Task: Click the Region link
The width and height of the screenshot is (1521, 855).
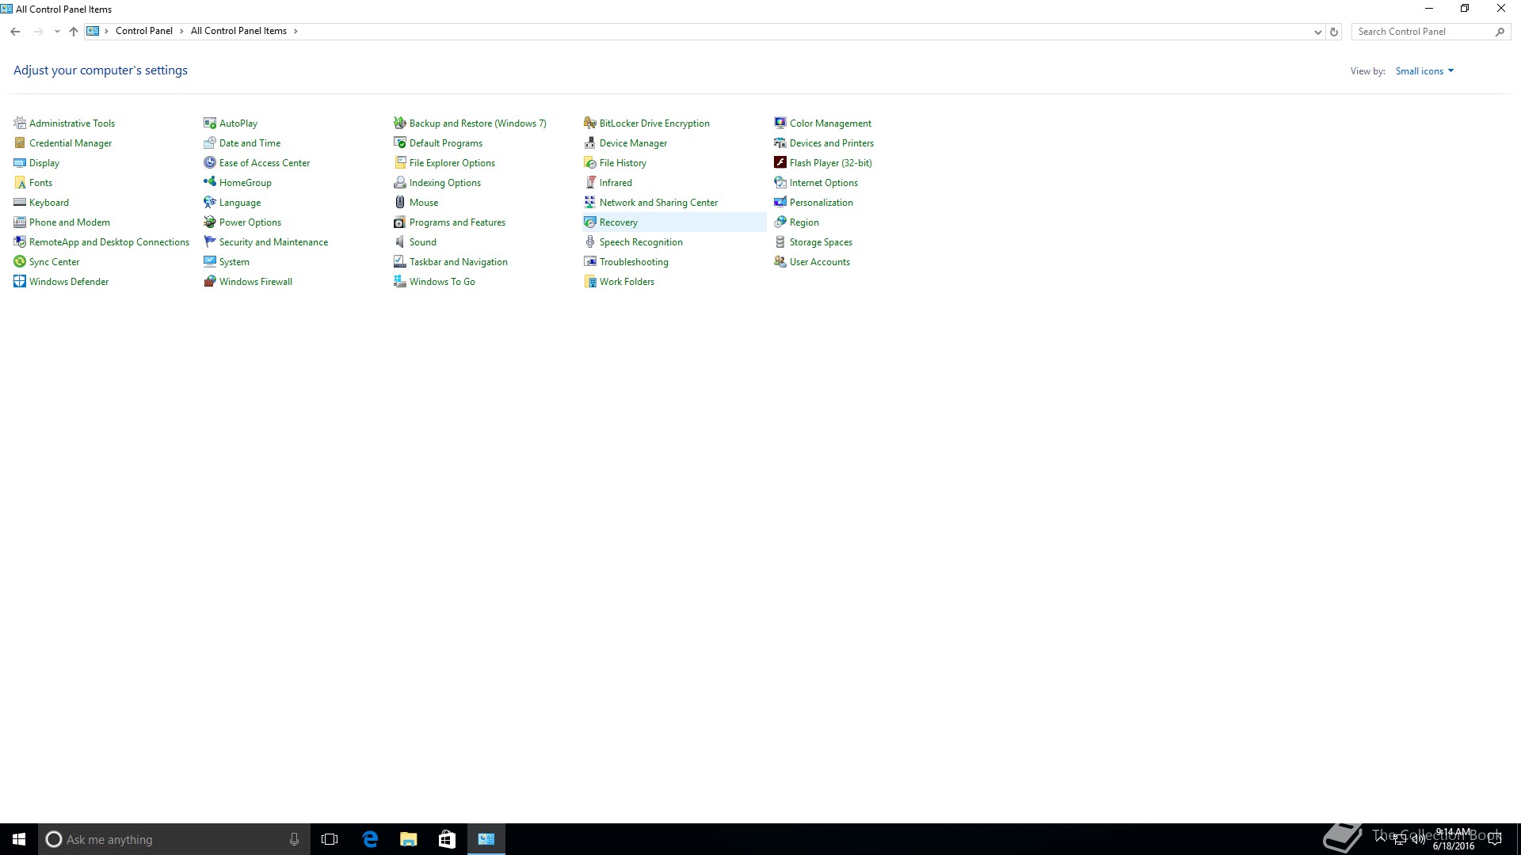Action: coord(804,222)
